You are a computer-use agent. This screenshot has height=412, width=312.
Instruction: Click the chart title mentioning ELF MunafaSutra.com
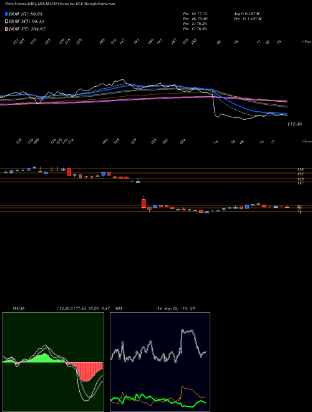click(x=60, y=4)
